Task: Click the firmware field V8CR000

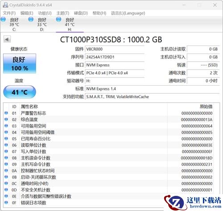Action: 115,49
